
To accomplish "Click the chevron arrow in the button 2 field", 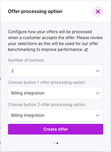I will coord(98,115).
